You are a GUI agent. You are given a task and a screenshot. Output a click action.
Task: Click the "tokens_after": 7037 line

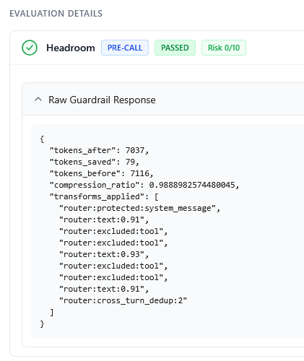tap(99, 150)
